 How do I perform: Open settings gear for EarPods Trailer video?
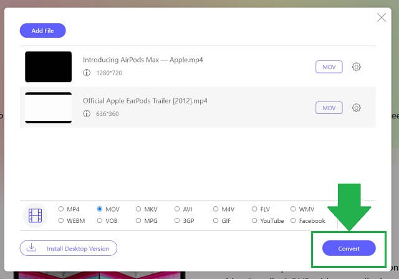pyautogui.click(x=356, y=108)
